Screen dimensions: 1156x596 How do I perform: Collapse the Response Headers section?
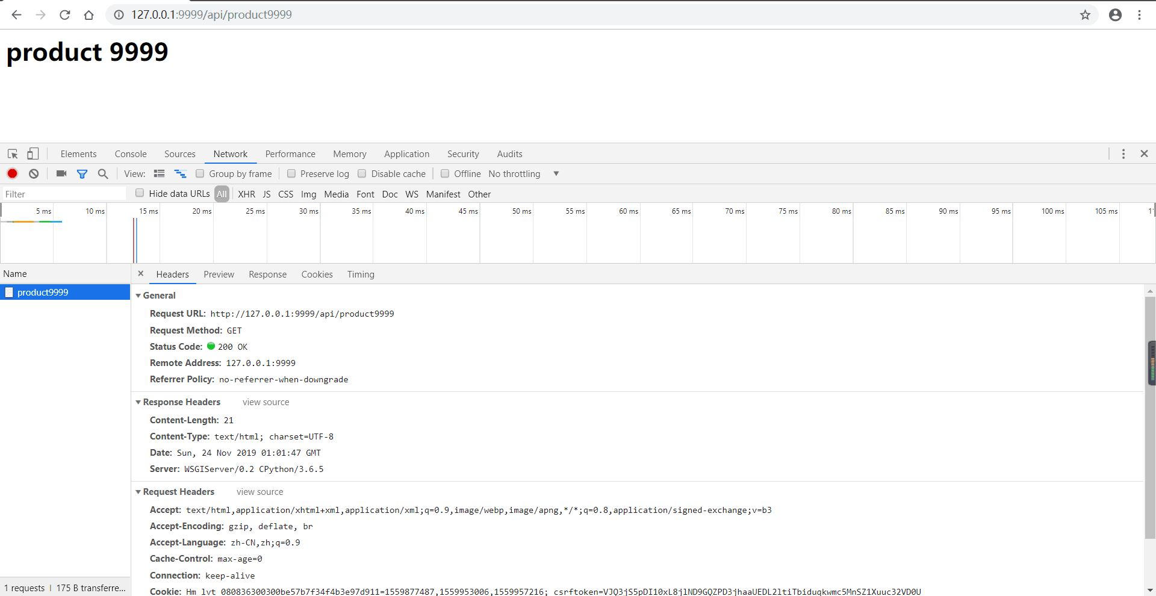pos(138,402)
